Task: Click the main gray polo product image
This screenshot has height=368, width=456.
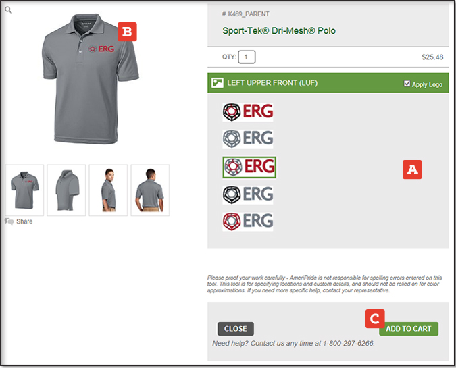Action: pyautogui.click(x=90, y=78)
